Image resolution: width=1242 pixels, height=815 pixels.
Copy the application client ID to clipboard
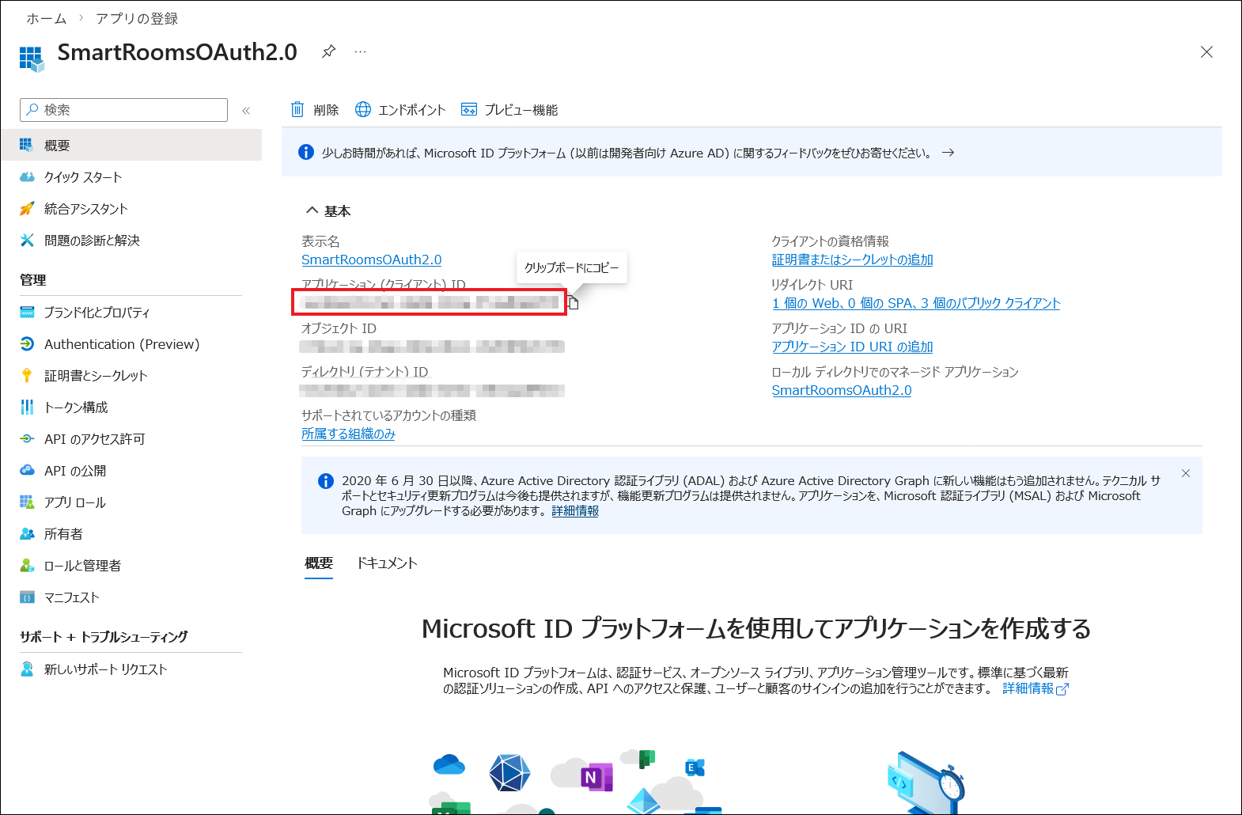pos(574,303)
